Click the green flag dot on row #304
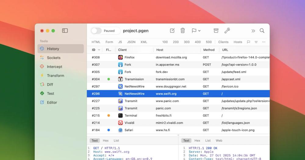This screenshot has width=305, height=160. 109,79
